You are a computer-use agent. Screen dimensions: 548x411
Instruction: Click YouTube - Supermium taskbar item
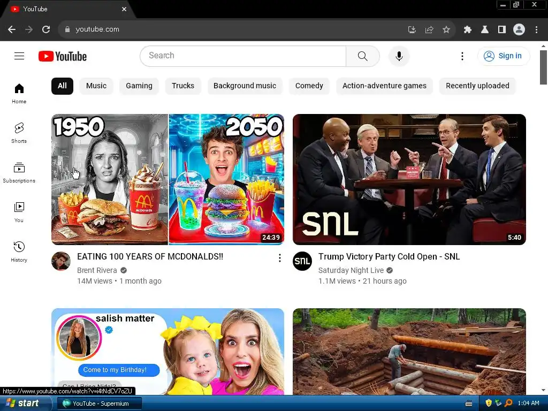(x=100, y=404)
